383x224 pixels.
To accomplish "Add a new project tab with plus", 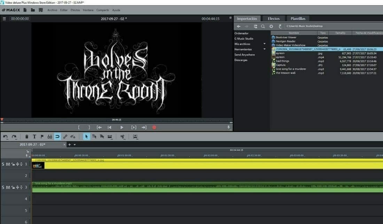I will tap(69, 145).
